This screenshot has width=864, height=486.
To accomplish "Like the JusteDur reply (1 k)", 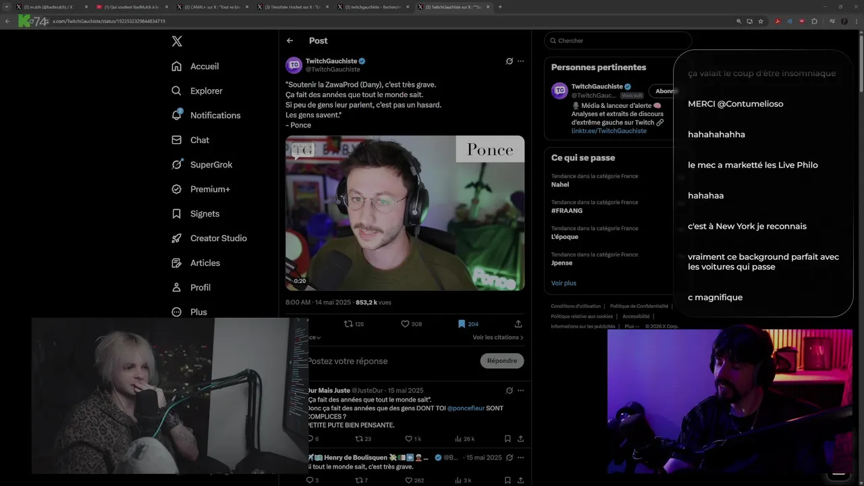I will tap(412, 439).
